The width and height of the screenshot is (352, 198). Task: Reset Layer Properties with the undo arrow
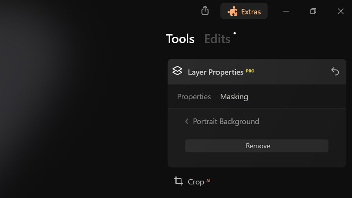[x=335, y=71]
